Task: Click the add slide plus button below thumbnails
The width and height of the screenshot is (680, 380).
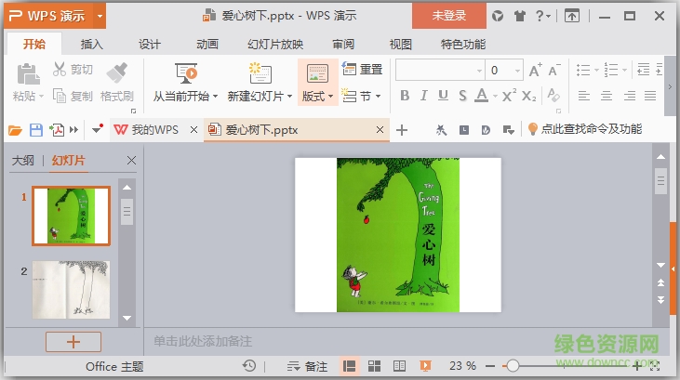Action: [73, 341]
